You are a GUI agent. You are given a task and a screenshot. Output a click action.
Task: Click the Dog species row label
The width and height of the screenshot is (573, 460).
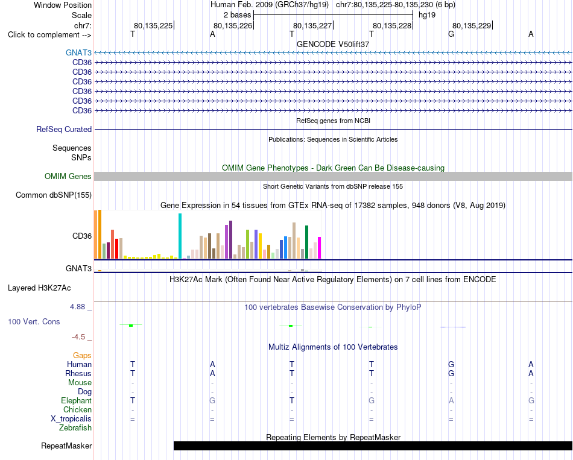click(x=85, y=392)
